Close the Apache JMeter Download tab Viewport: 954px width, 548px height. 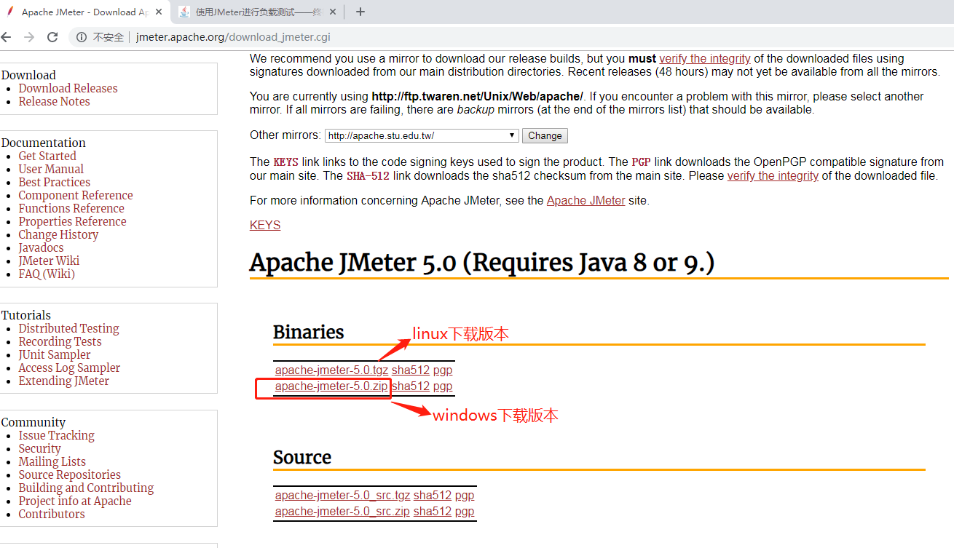tap(159, 12)
